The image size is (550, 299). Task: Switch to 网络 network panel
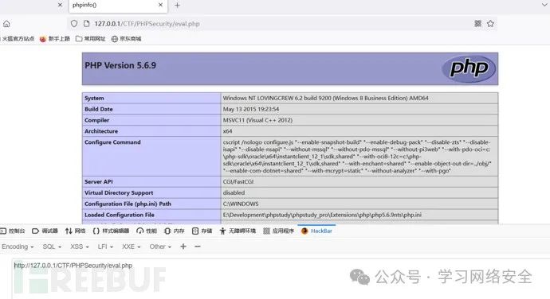(76, 231)
